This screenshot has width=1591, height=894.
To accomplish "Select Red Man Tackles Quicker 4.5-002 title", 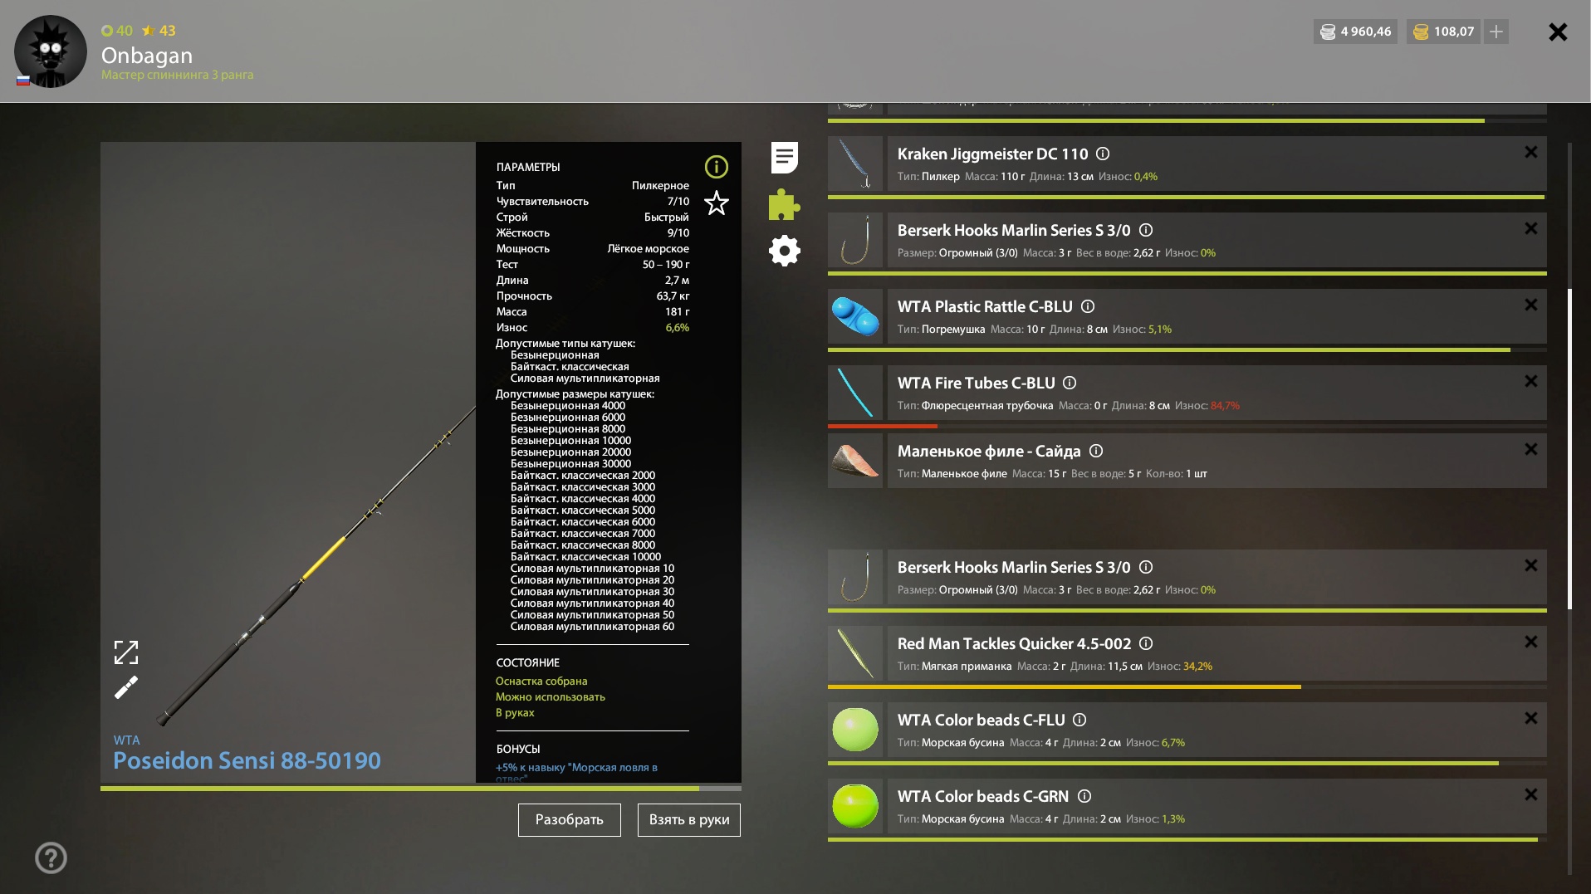I will click(x=1014, y=643).
